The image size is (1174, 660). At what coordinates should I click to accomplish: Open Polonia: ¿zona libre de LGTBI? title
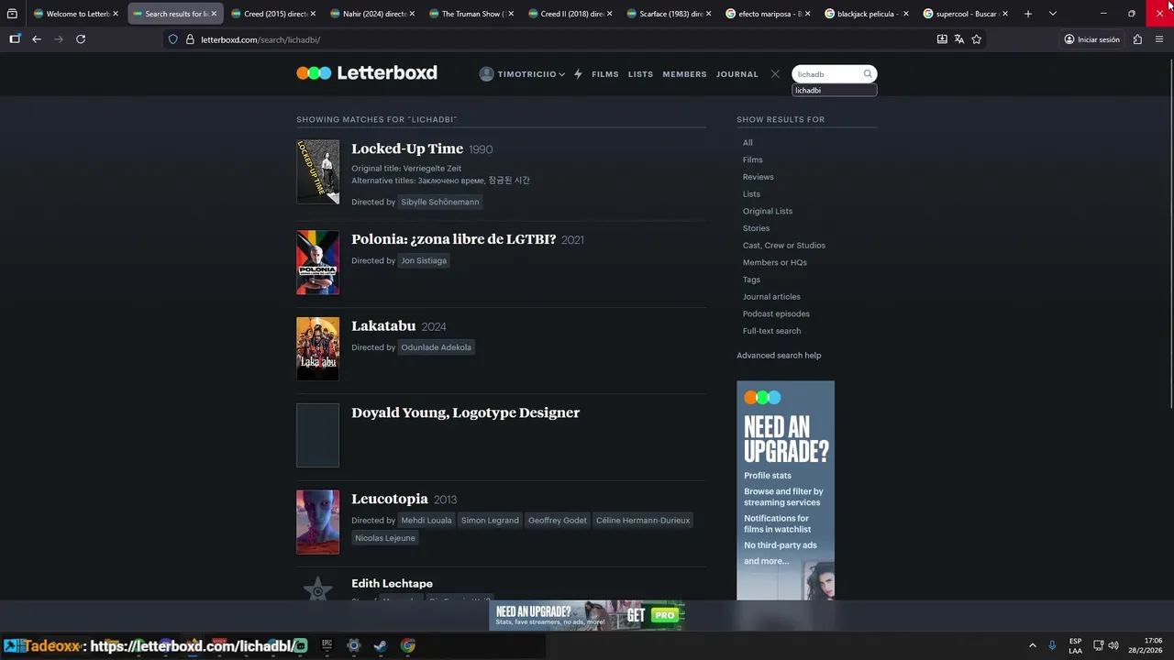(454, 239)
